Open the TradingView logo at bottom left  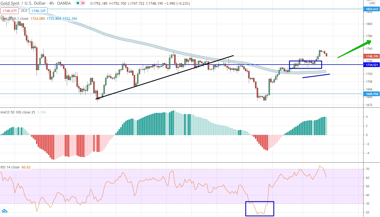(4, 211)
